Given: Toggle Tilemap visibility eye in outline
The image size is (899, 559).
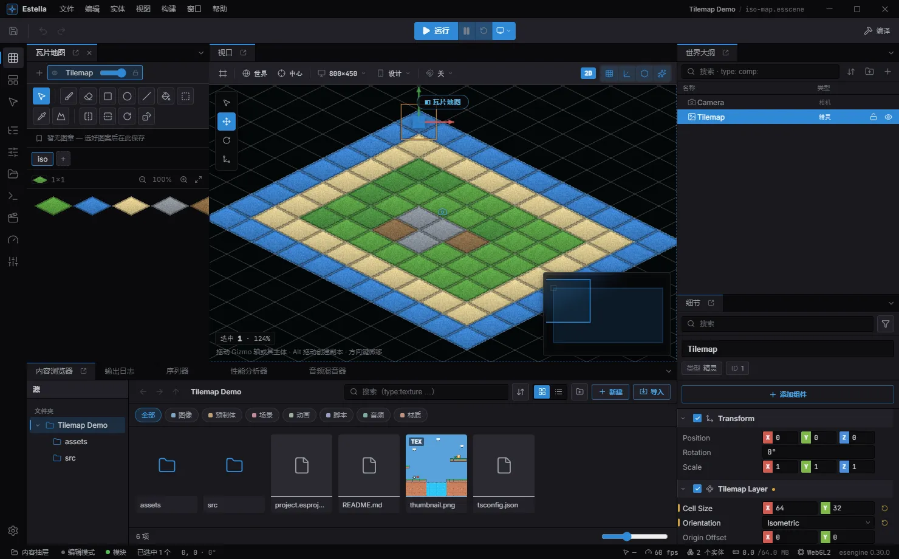Looking at the screenshot, I should (888, 117).
